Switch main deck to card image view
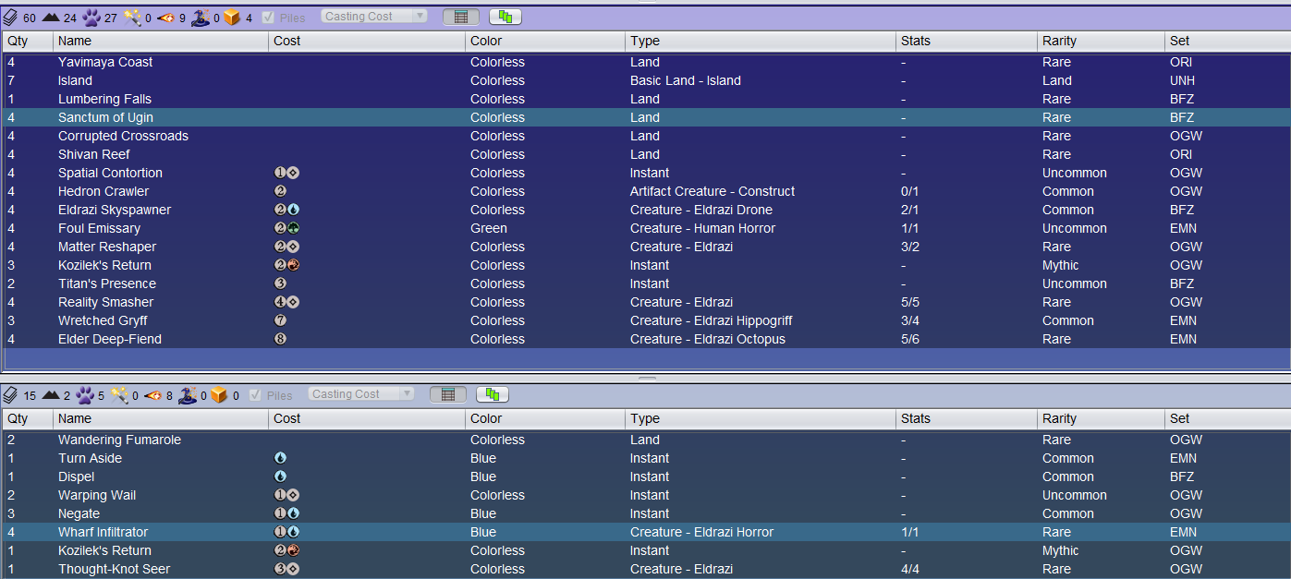The image size is (1291, 579). pos(505,17)
